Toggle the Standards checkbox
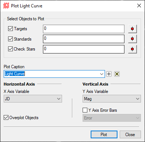 (10, 39)
